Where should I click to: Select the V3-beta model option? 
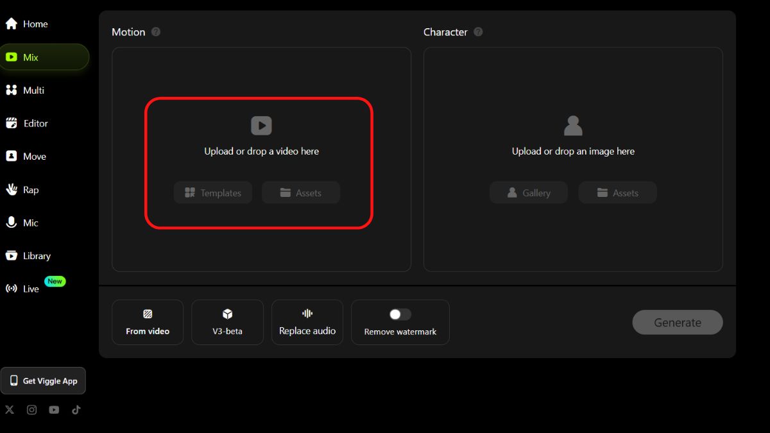pyautogui.click(x=227, y=322)
